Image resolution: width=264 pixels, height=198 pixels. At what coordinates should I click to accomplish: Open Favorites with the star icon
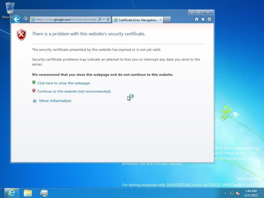203,19
